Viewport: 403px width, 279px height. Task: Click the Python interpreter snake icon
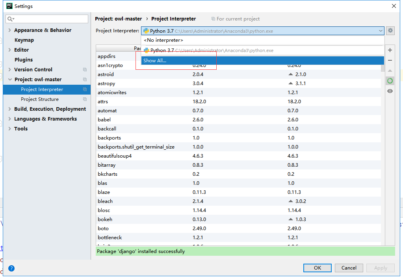pos(146,30)
